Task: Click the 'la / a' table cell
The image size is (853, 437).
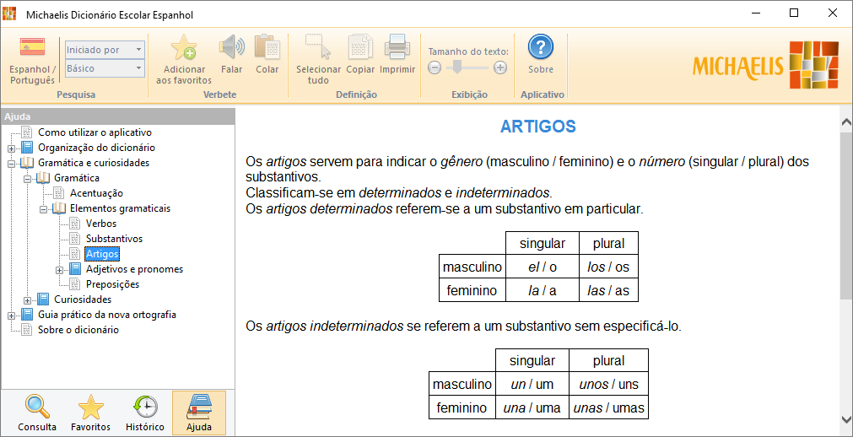Action: click(x=543, y=290)
